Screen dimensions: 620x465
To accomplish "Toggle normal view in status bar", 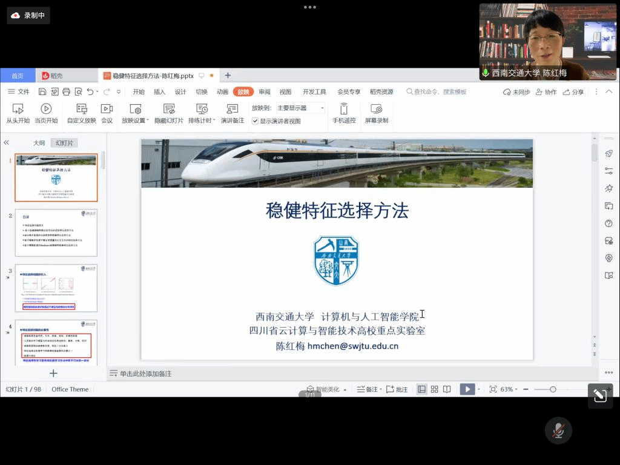I will [x=421, y=389].
